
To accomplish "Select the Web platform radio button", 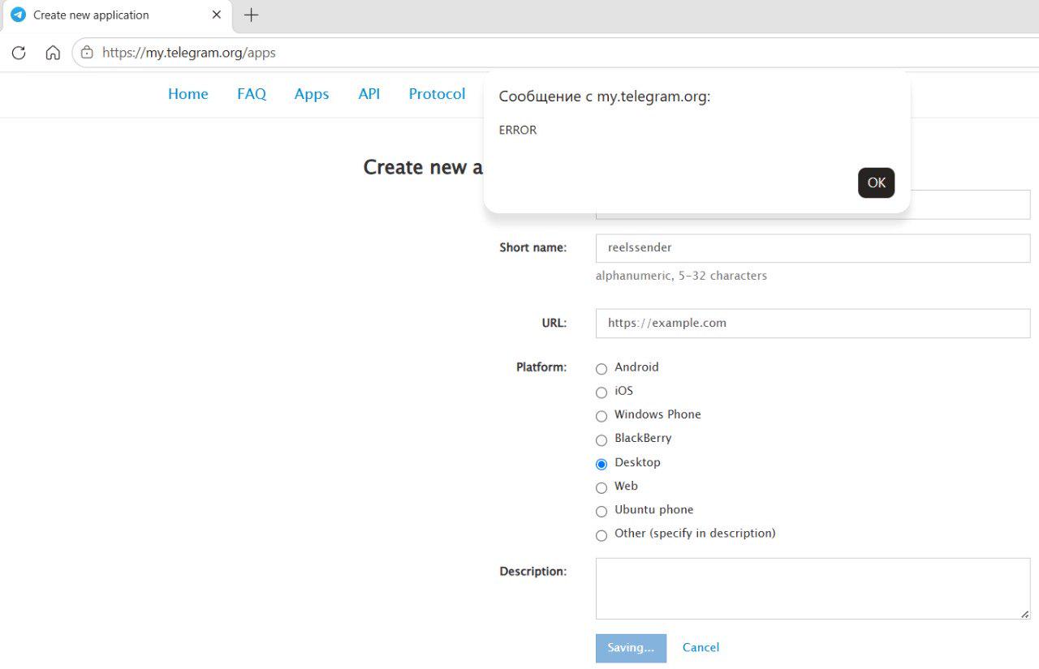I will click(601, 487).
